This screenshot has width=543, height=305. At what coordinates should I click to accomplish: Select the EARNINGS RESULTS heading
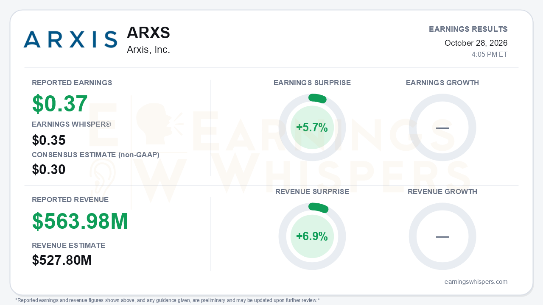pyautogui.click(x=468, y=29)
